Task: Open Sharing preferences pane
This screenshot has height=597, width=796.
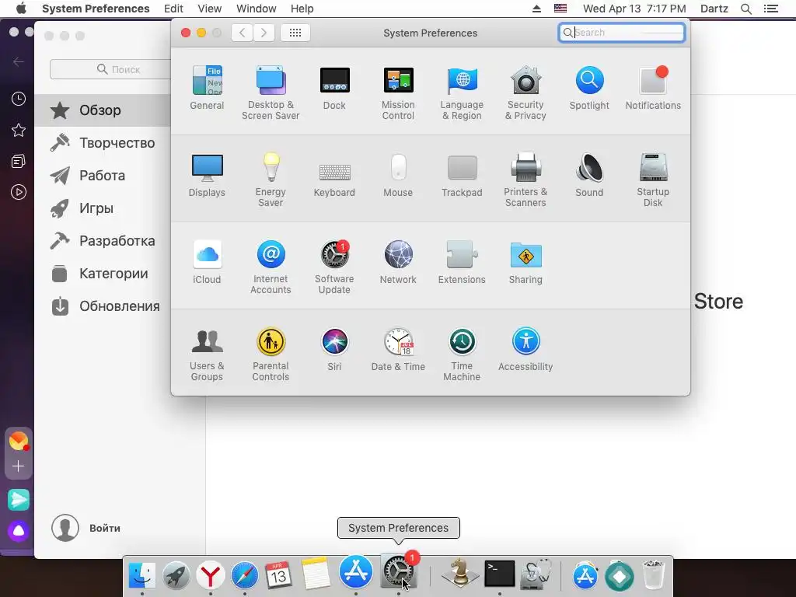Action: pyautogui.click(x=525, y=262)
